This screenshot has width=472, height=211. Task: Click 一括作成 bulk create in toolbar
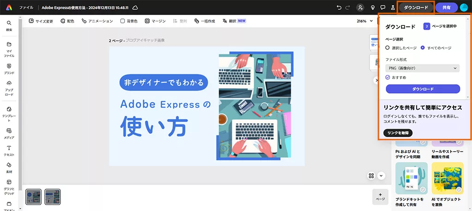pyautogui.click(x=205, y=21)
